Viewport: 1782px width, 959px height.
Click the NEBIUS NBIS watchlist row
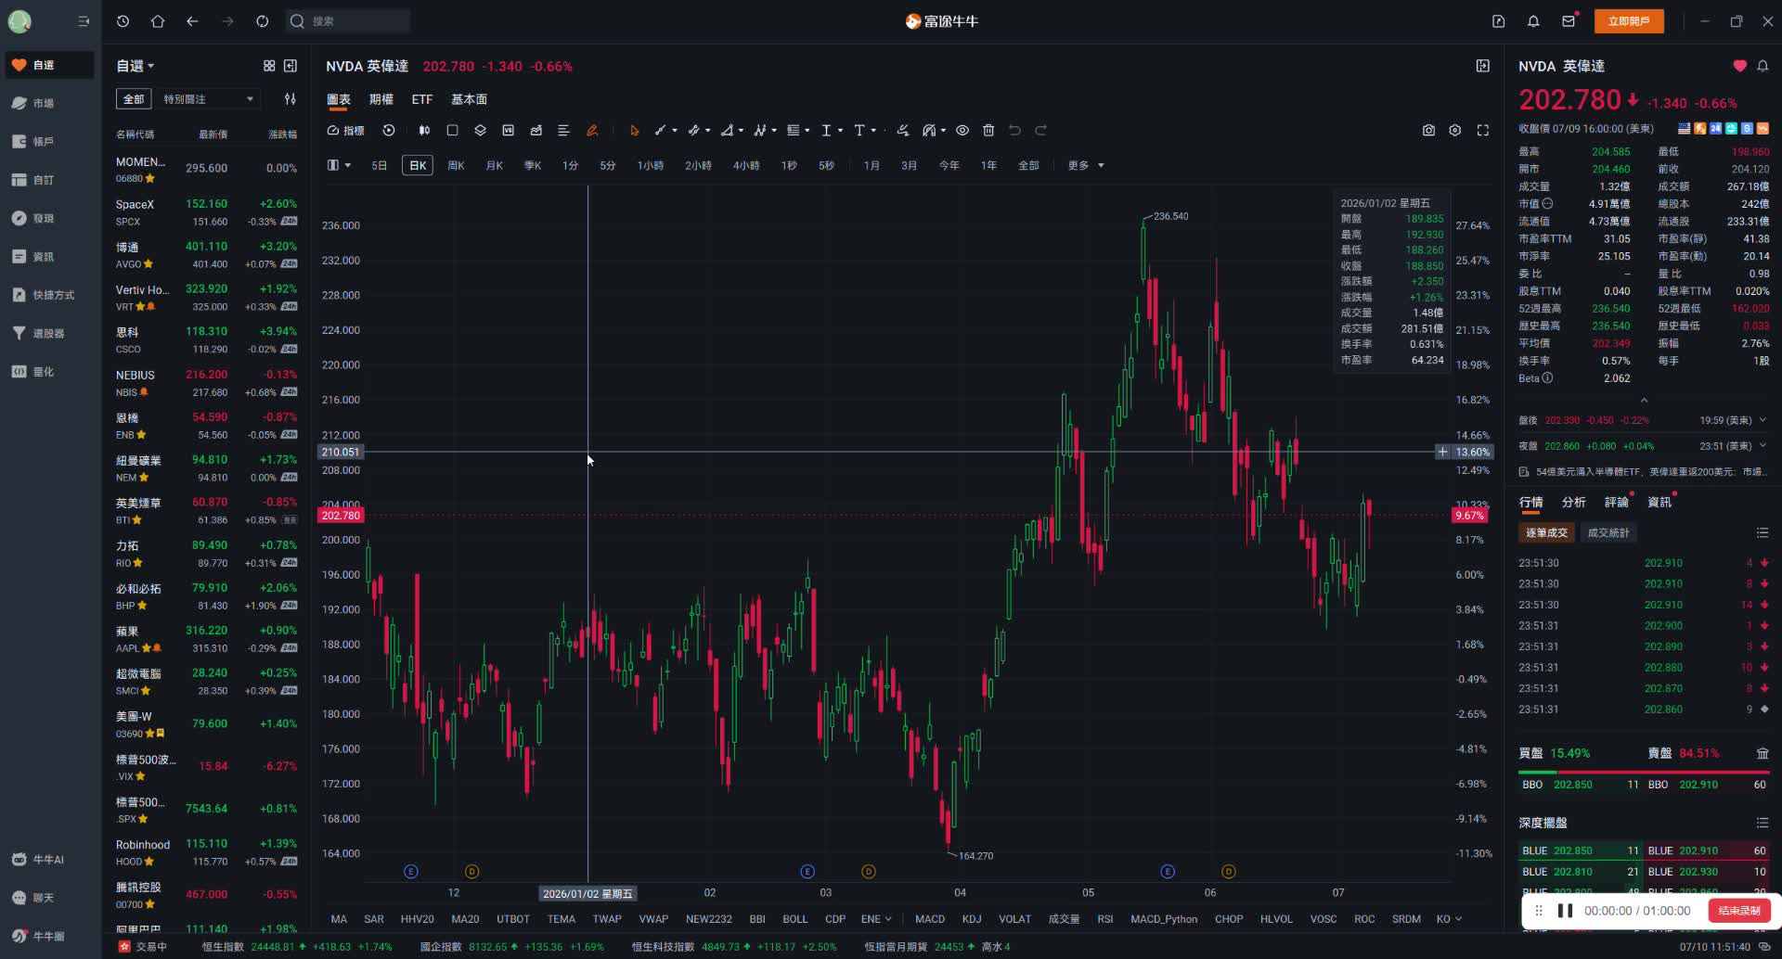pos(206,383)
